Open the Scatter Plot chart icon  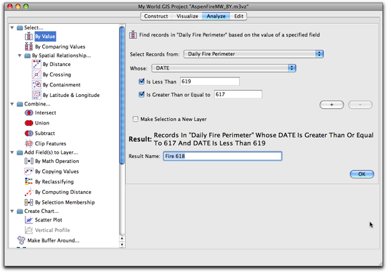[29, 220]
